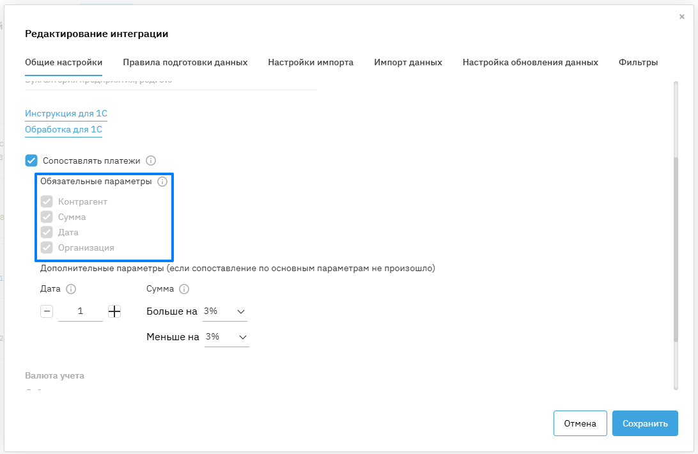
Task: Switch to Правила подготовки данных tab
Action: pos(185,62)
